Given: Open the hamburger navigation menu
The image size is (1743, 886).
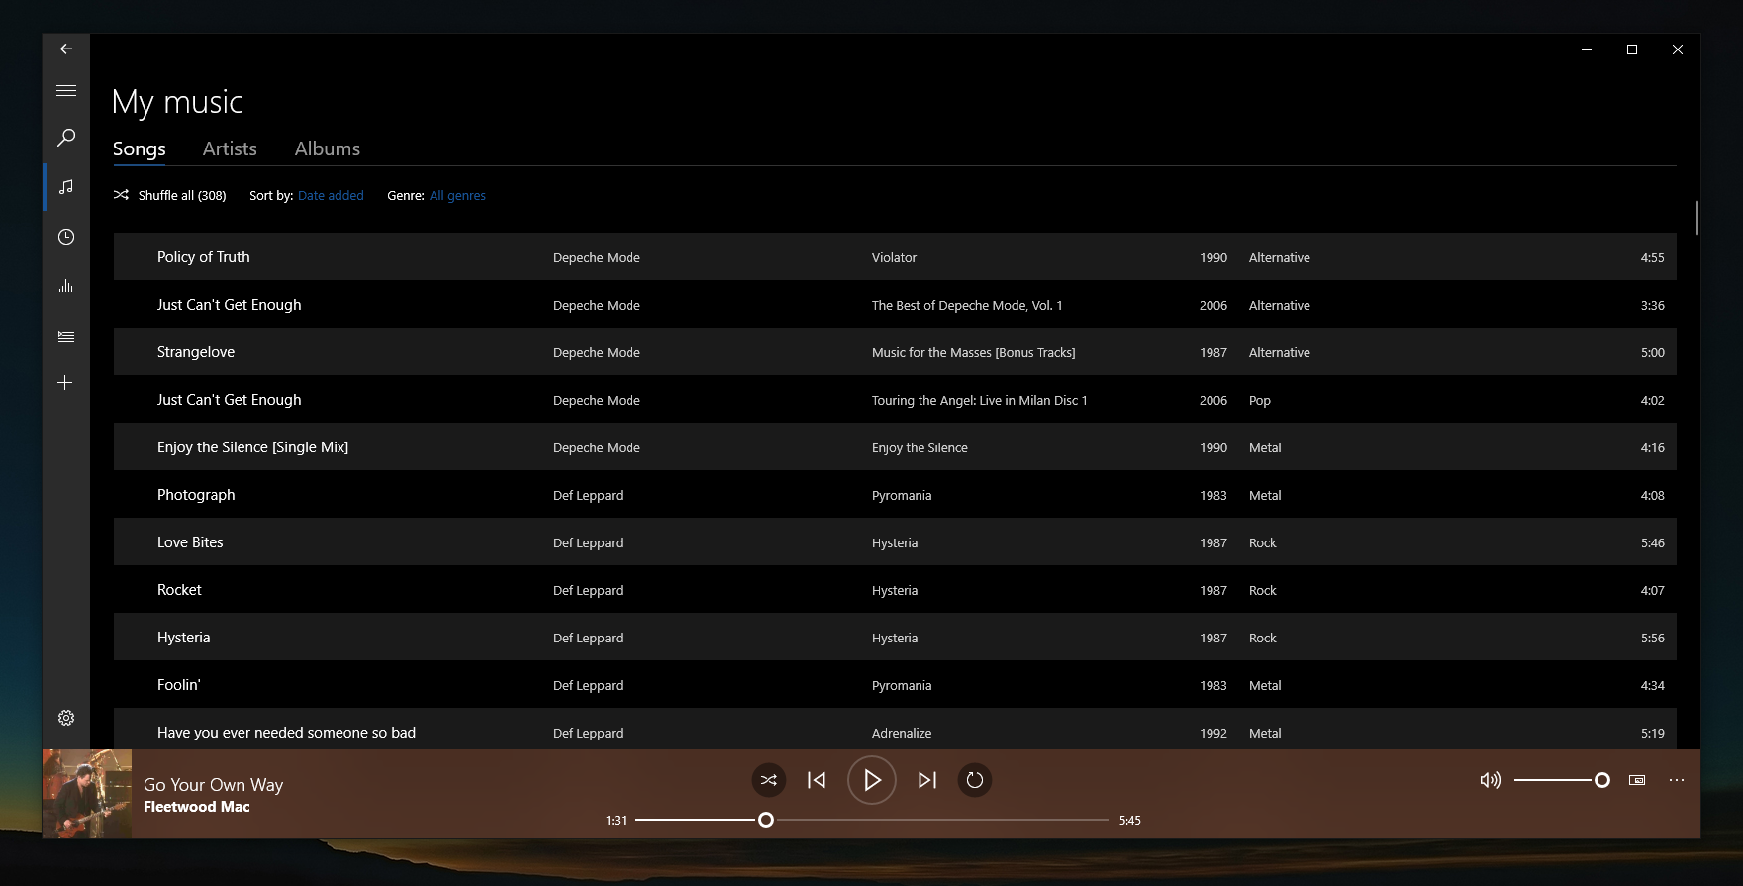Looking at the screenshot, I should click(66, 90).
